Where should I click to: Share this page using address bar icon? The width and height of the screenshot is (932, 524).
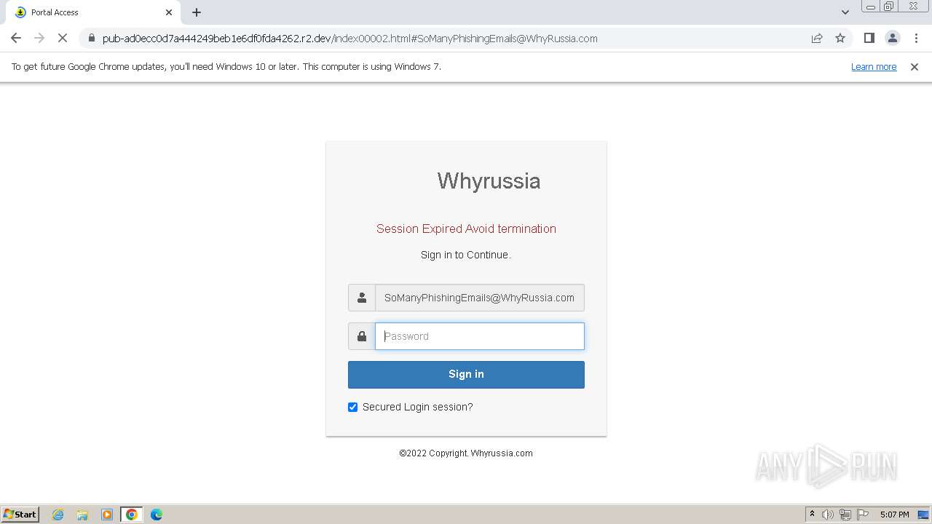817,39
